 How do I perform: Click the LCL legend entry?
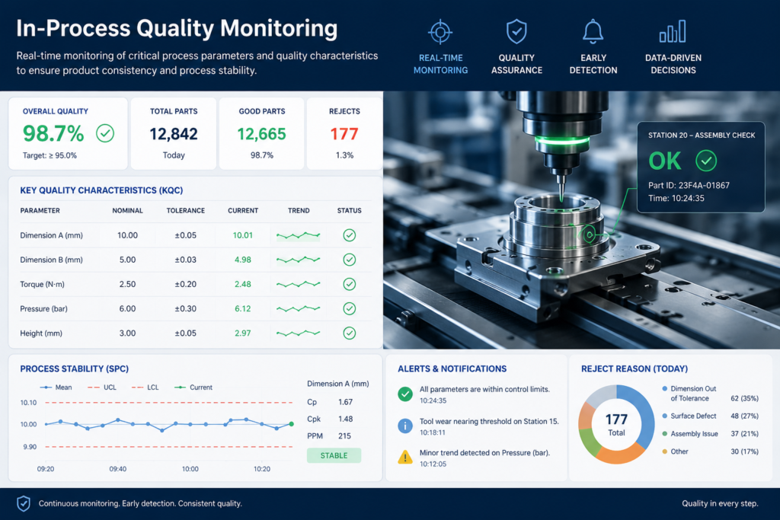(145, 388)
